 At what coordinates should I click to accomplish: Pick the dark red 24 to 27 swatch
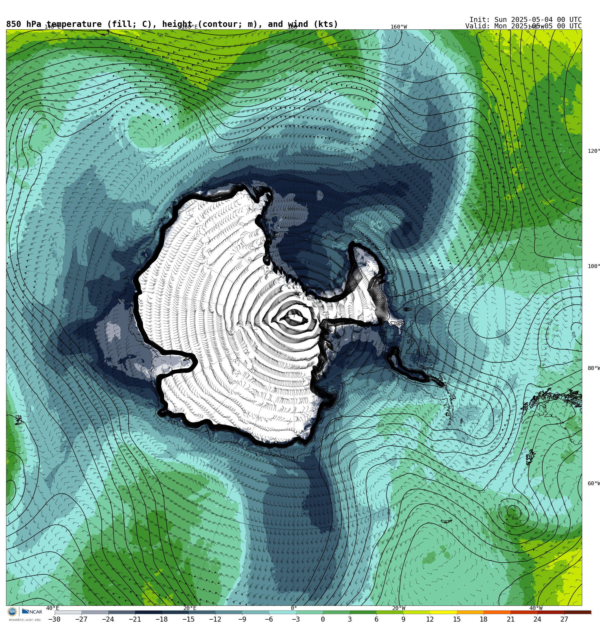(x=551, y=612)
